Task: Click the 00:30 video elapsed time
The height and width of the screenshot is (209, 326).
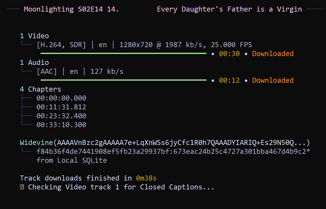Action: click(229, 54)
